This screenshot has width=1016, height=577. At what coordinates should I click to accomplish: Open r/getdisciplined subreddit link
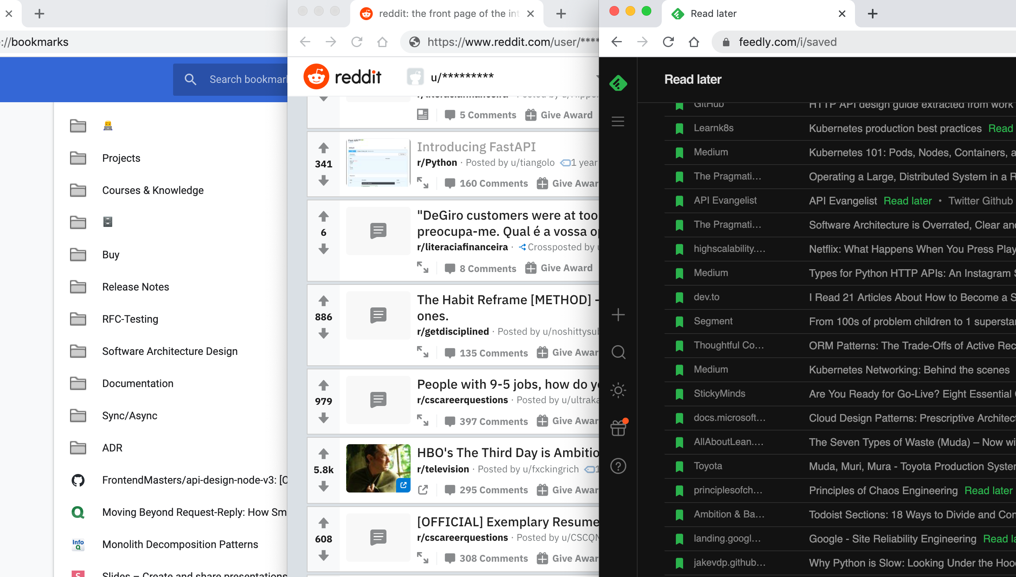453,332
